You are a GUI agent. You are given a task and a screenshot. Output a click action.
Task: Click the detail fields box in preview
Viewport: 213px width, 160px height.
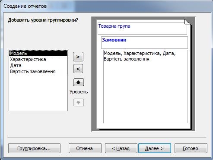146,86
